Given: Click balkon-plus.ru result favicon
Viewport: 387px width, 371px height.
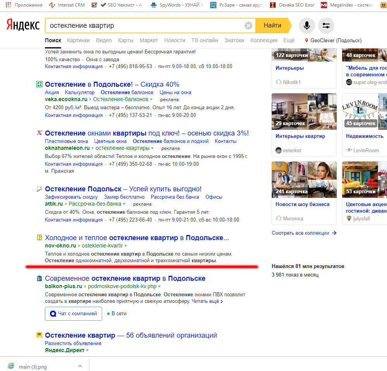Looking at the screenshot, I should (39, 278).
